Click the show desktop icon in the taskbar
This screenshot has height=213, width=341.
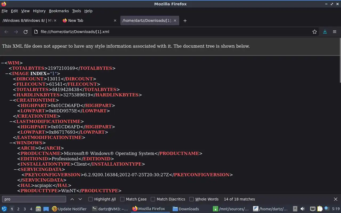(x=46, y=209)
